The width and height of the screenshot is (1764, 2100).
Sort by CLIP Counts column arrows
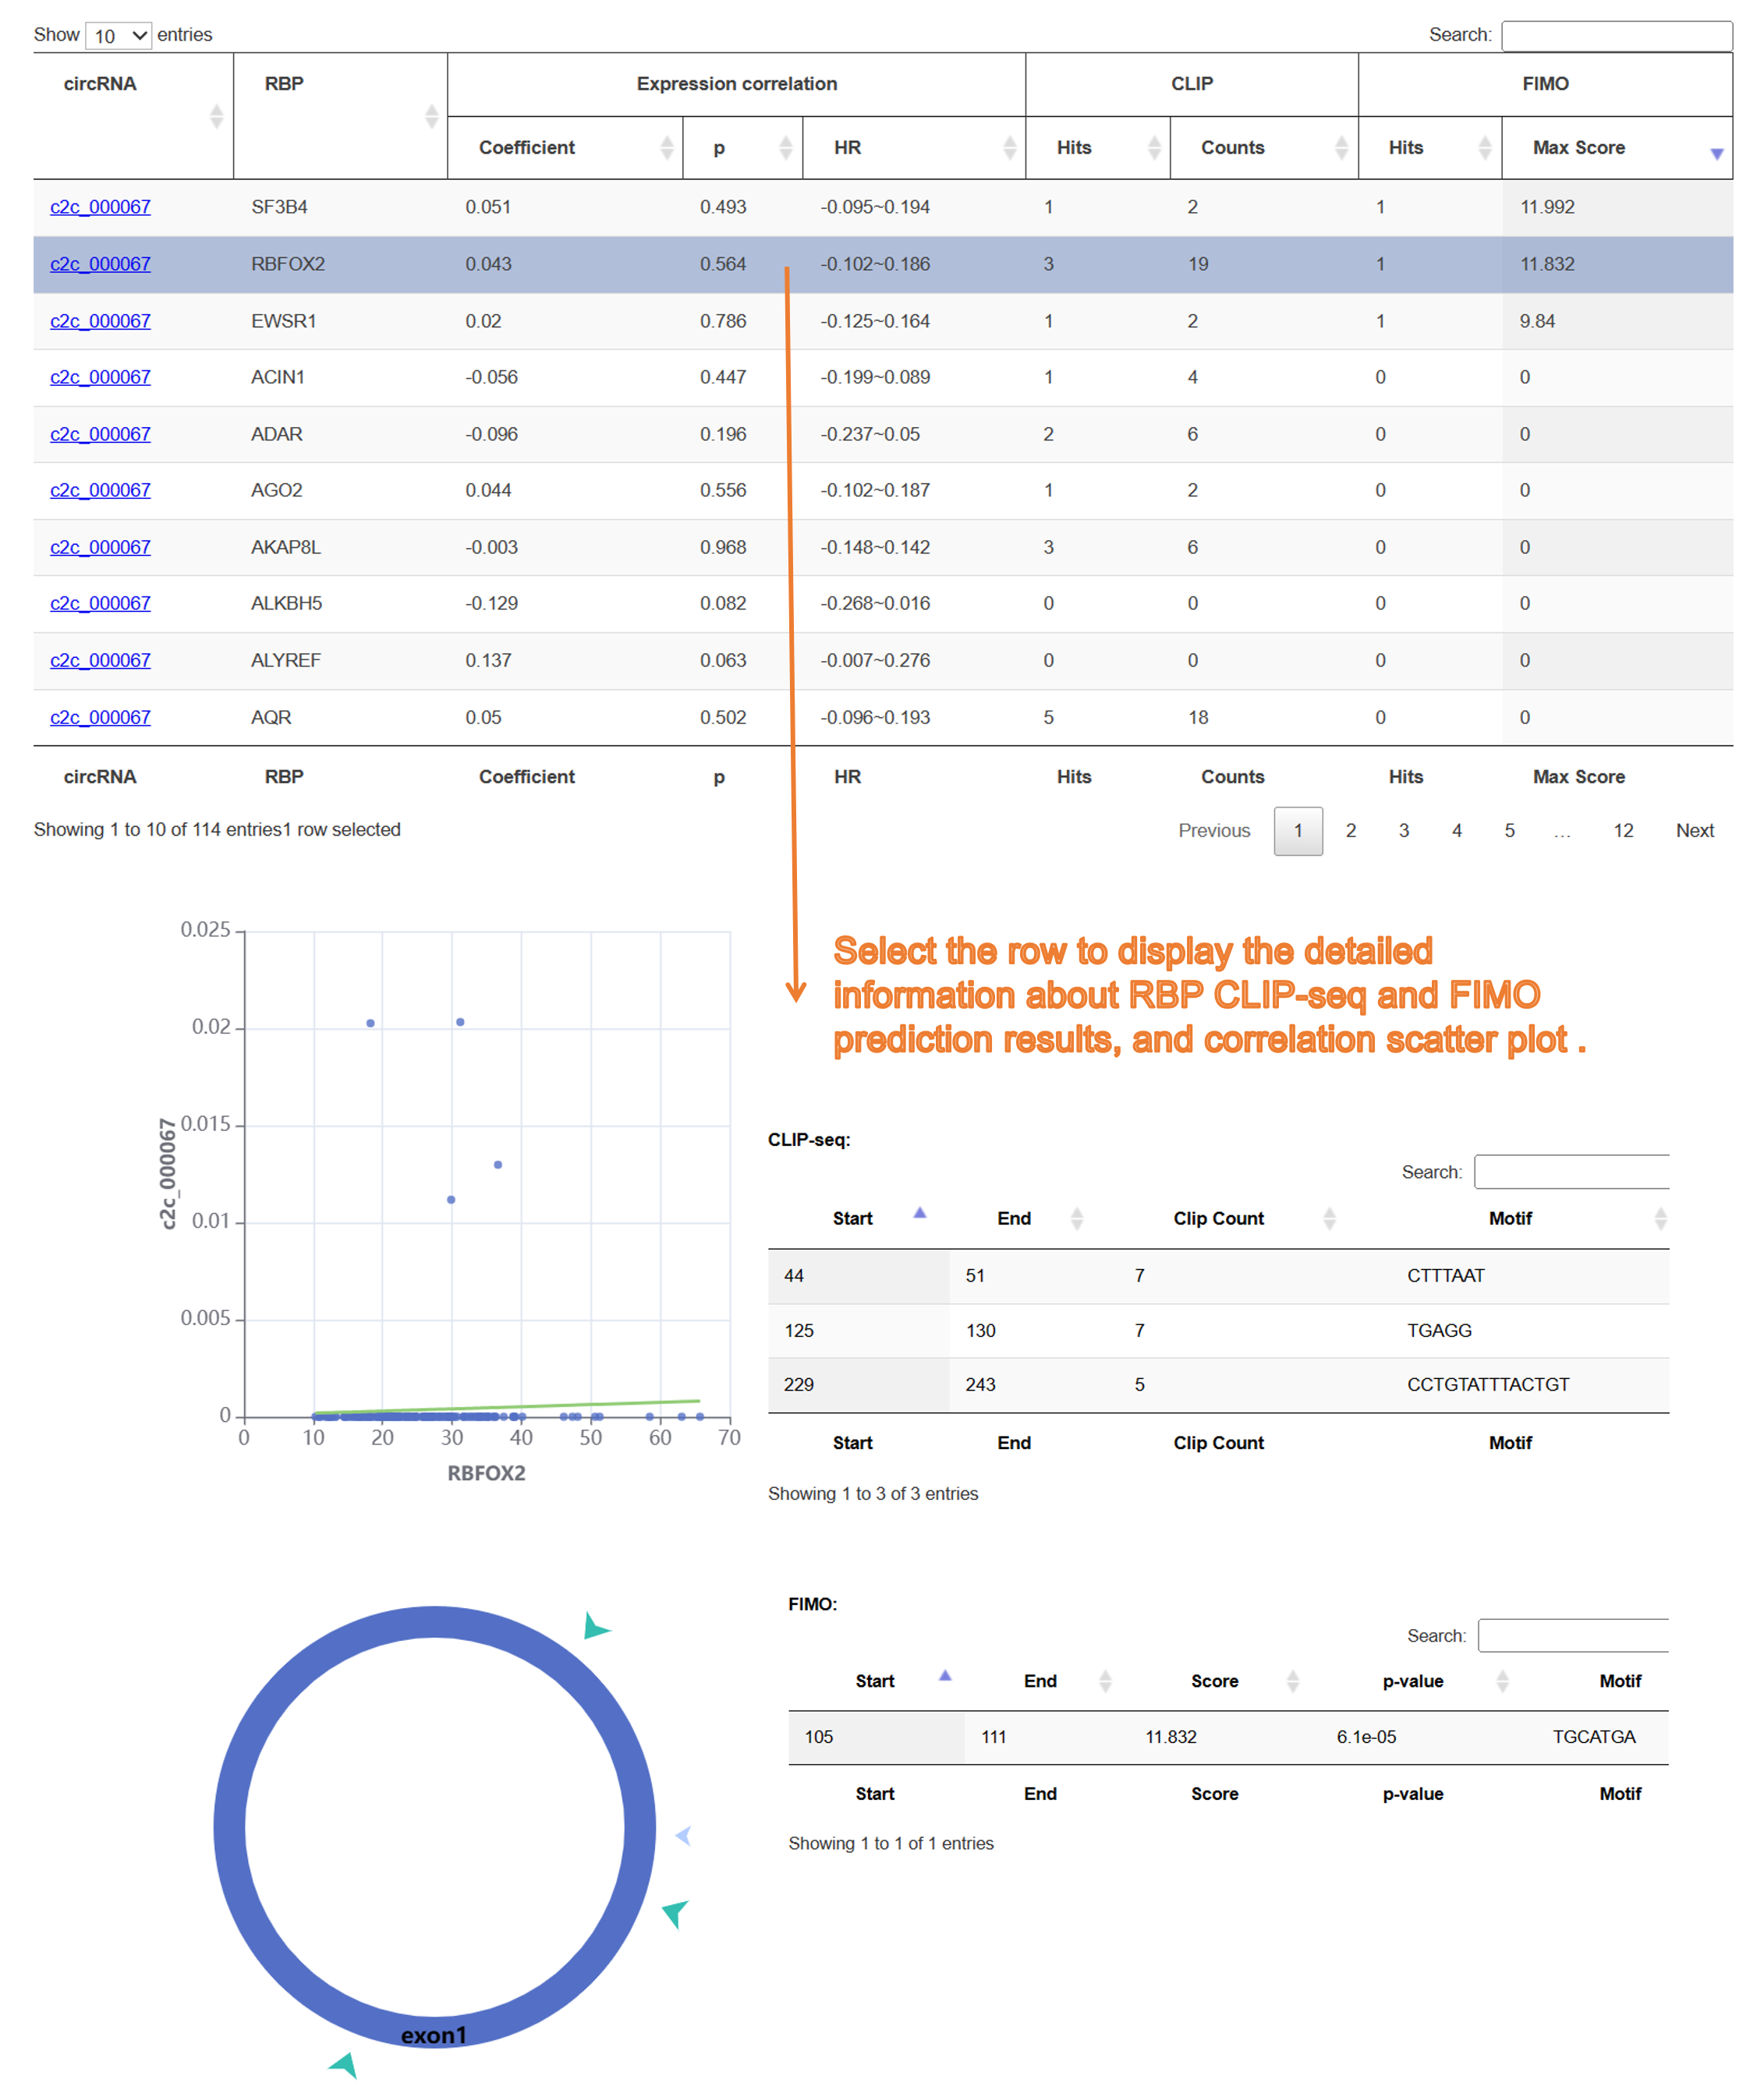[x=1341, y=147]
